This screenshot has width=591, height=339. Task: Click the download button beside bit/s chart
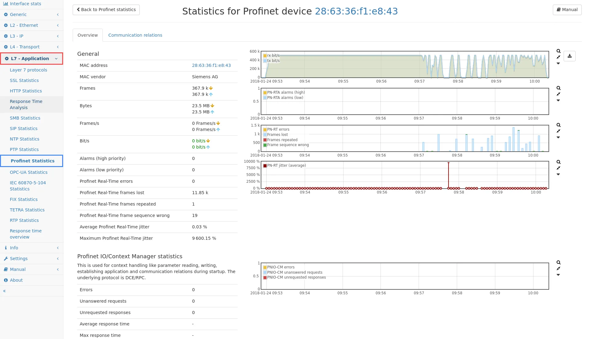click(x=569, y=56)
